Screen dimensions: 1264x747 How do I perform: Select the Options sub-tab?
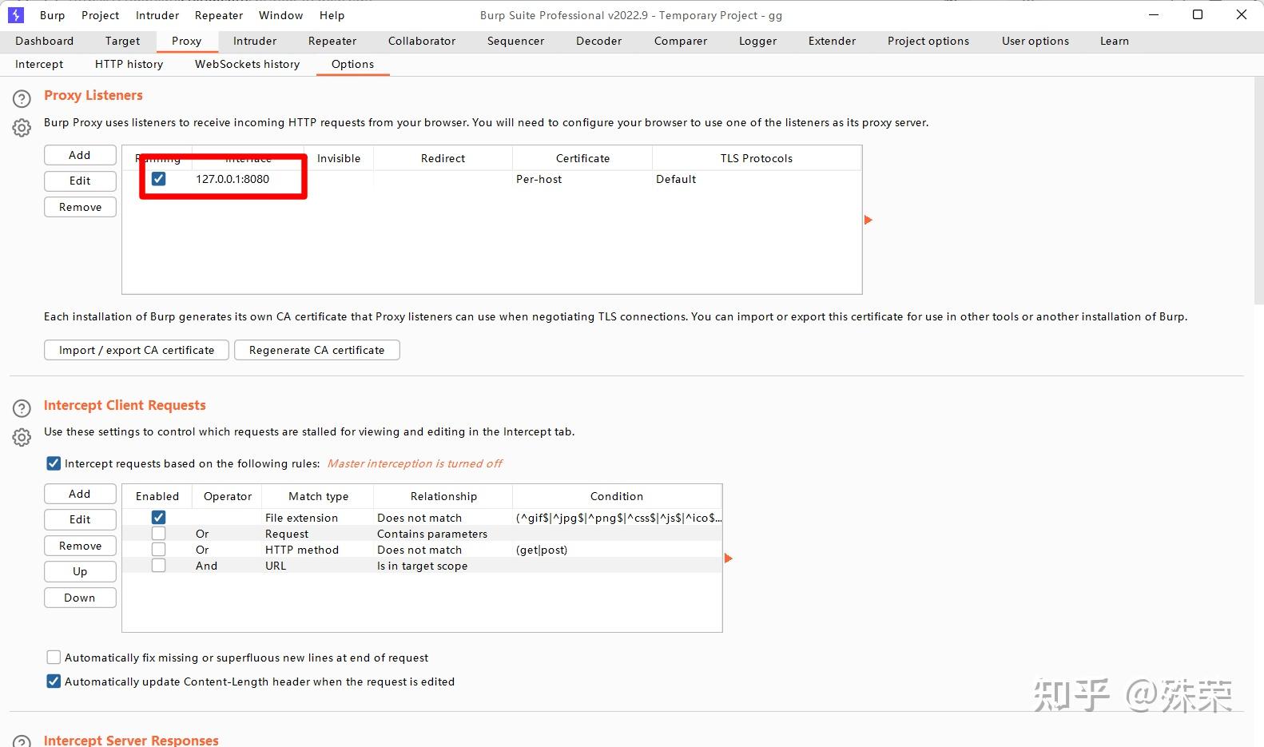[x=352, y=64]
